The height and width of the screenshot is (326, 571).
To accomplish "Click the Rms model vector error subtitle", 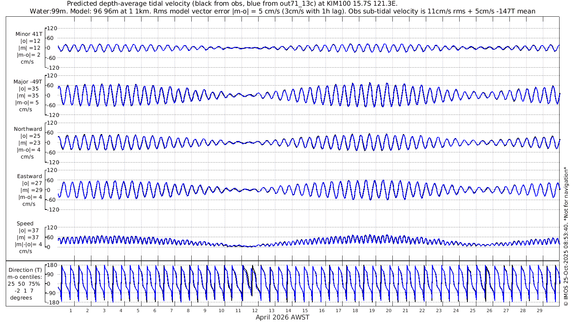I will 283,11.
